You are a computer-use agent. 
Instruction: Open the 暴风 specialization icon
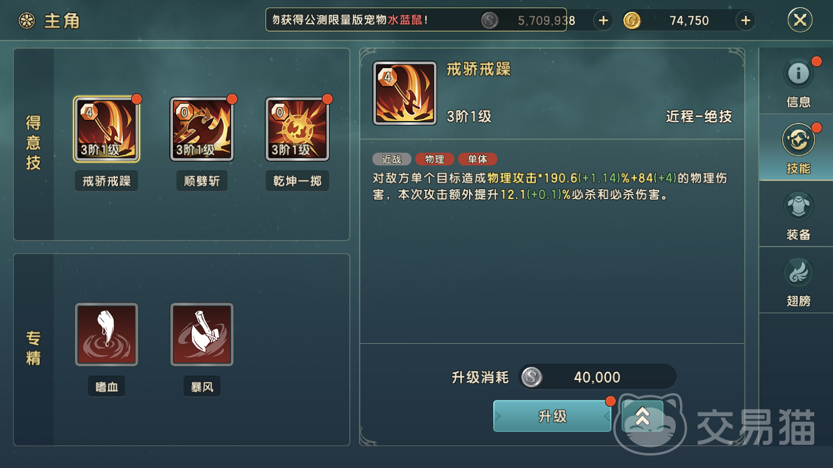click(x=202, y=334)
